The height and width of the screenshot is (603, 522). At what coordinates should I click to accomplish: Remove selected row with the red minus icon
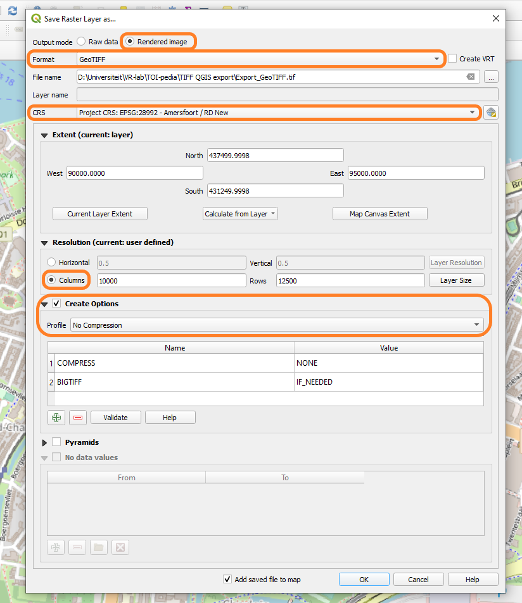coord(77,417)
